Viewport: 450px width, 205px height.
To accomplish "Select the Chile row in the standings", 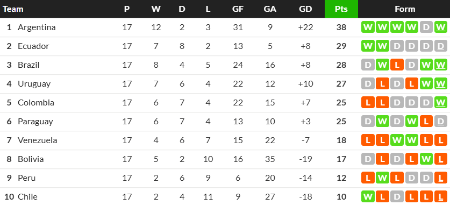I will 225,197.
